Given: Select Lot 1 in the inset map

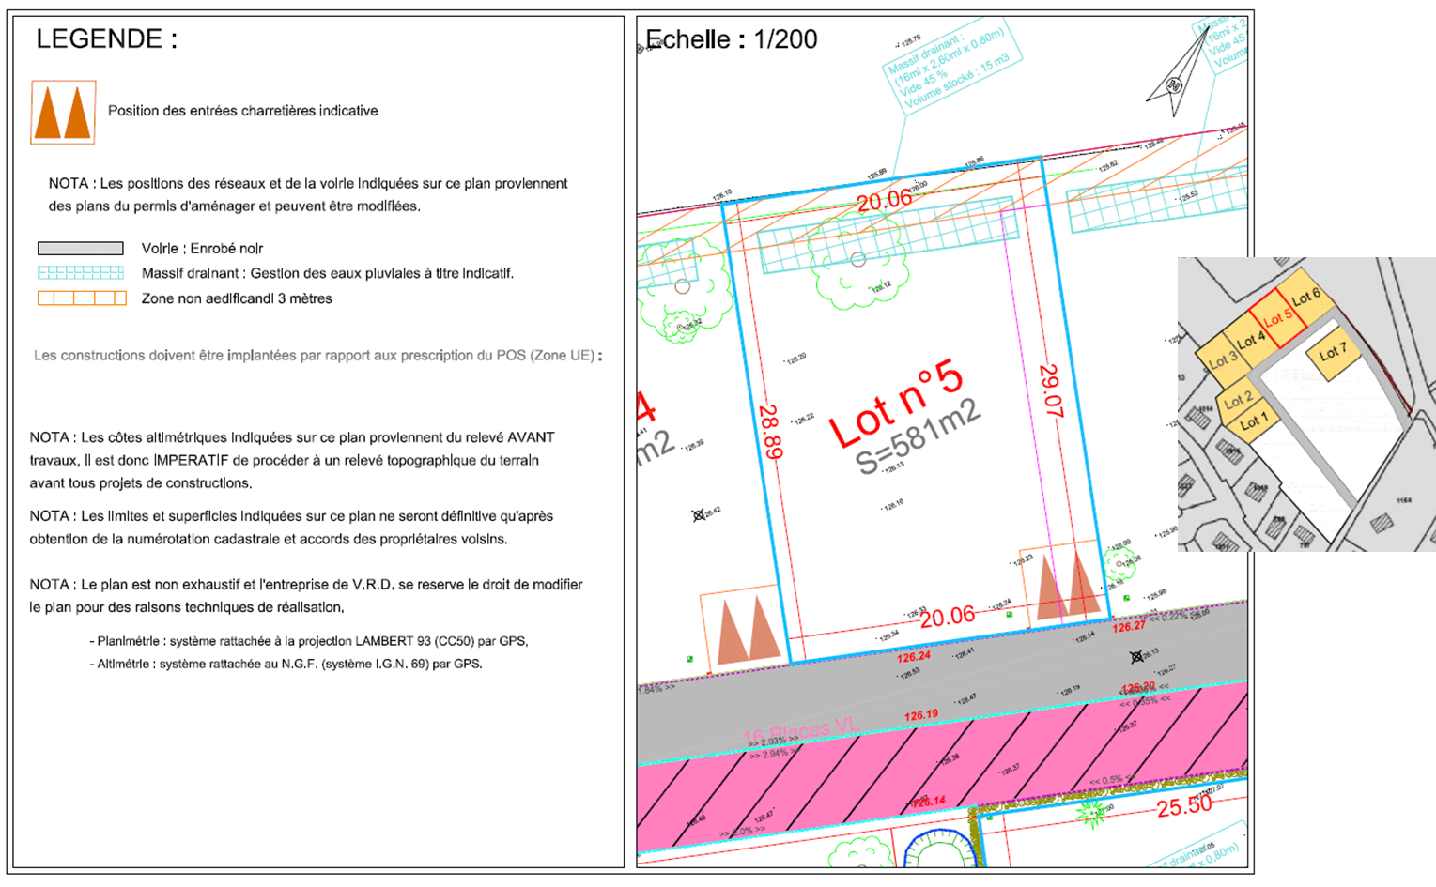Looking at the screenshot, I should (x=1253, y=422).
